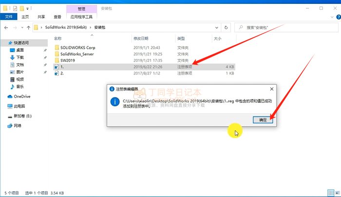Image resolution: width=341 pixels, height=197 pixels.
Task: Select the SolidWorks_Server folder icon
Action: (x=57, y=54)
